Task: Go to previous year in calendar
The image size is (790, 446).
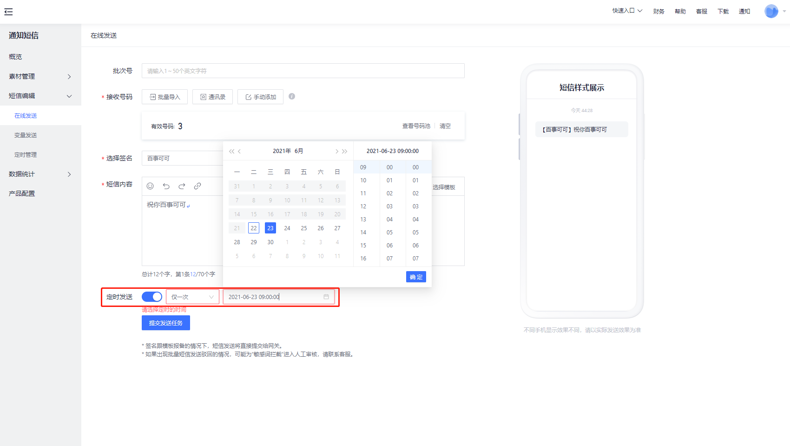Action: click(231, 151)
